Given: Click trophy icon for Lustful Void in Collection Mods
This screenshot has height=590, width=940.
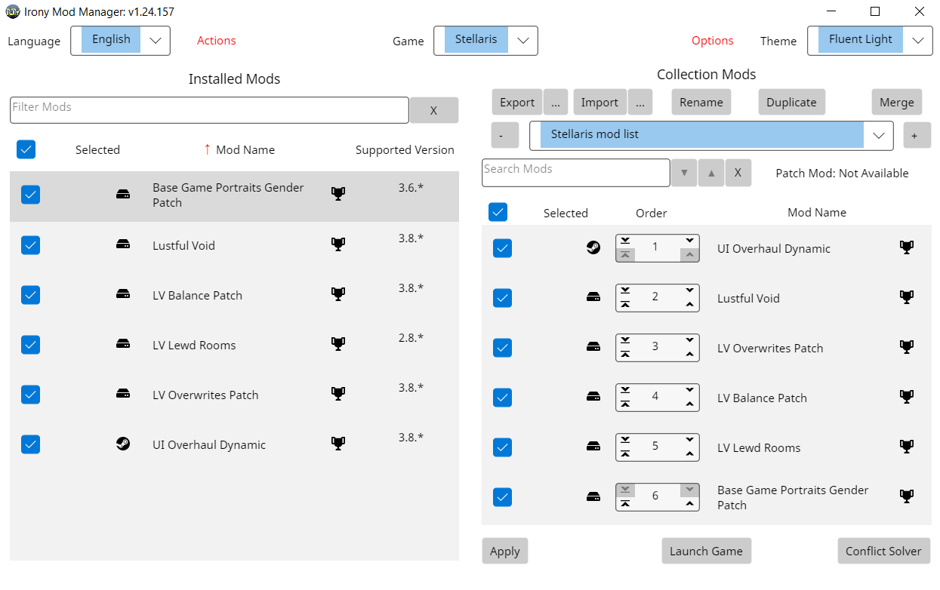Looking at the screenshot, I should (907, 297).
